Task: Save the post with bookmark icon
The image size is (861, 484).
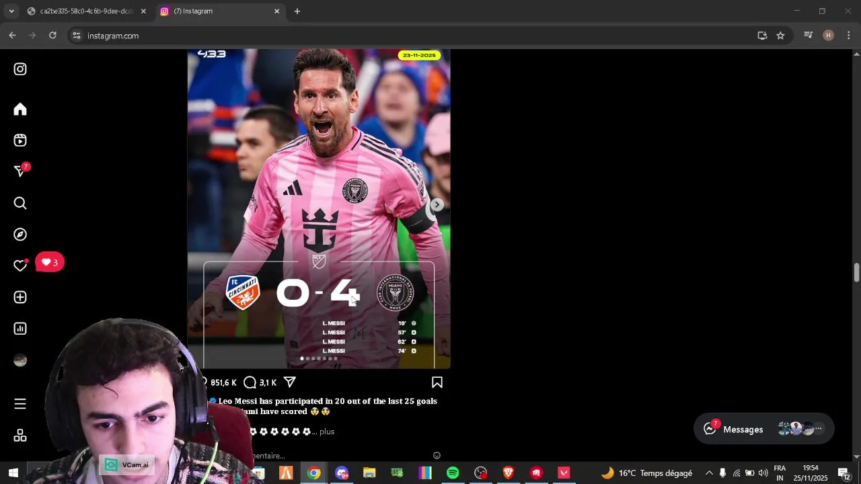Action: 437,382
